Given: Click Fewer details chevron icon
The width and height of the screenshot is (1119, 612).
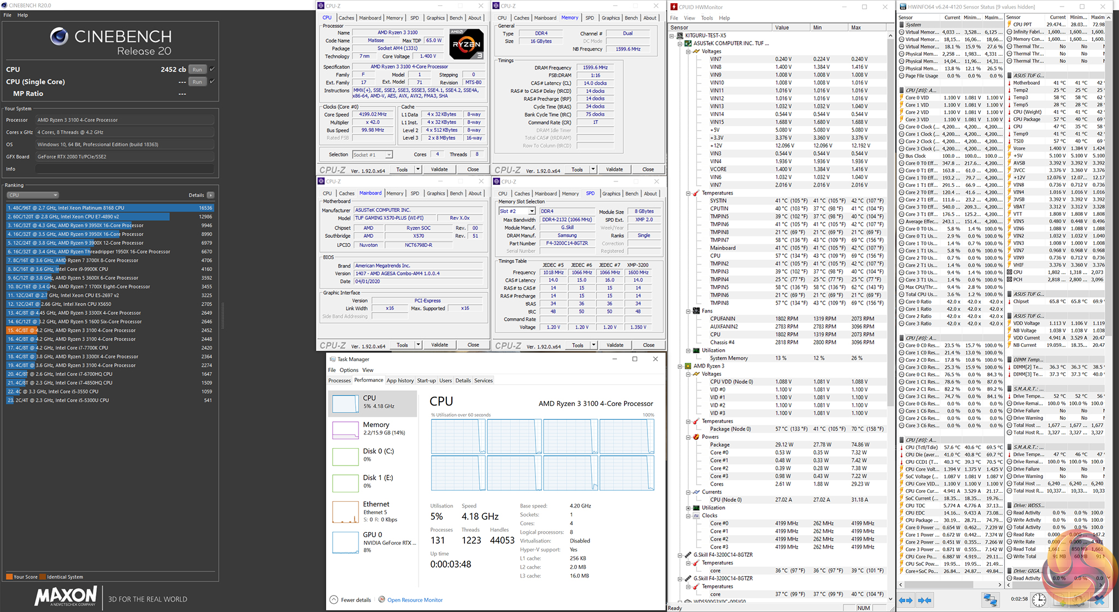Looking at the screenshot, I should click(x=334, y=599).
